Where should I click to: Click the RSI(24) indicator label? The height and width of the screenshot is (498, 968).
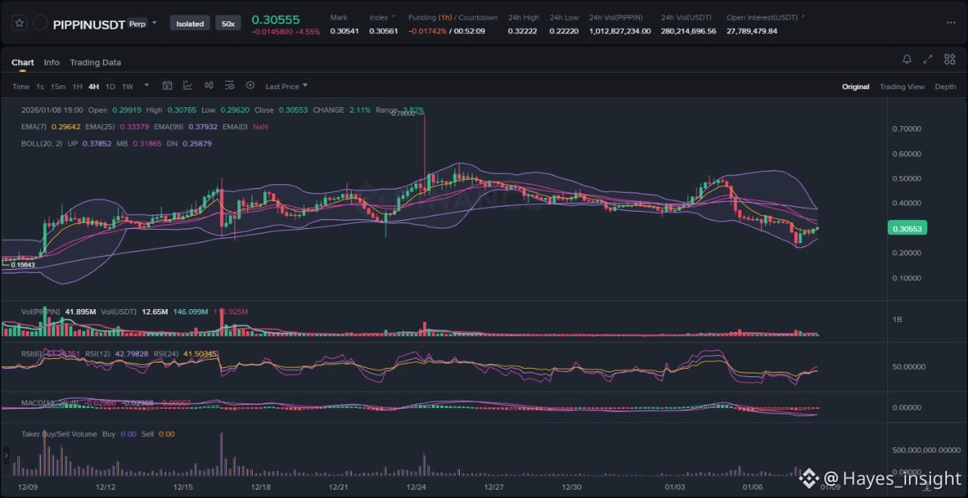166,354
